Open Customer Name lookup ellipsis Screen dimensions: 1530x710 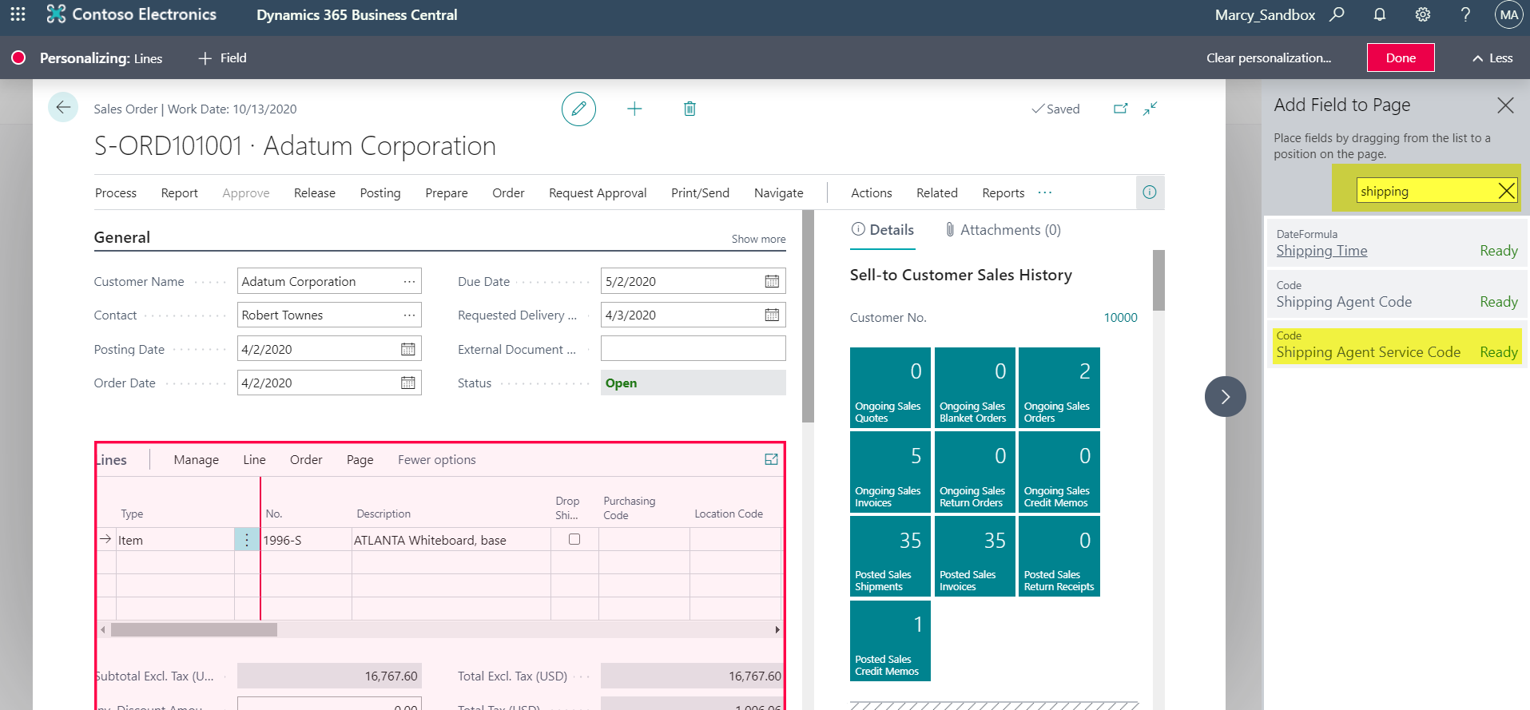point(409,281)
